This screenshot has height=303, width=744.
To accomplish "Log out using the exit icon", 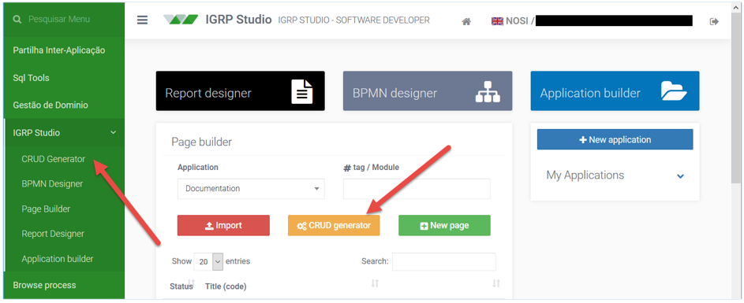I will [714, 21].
